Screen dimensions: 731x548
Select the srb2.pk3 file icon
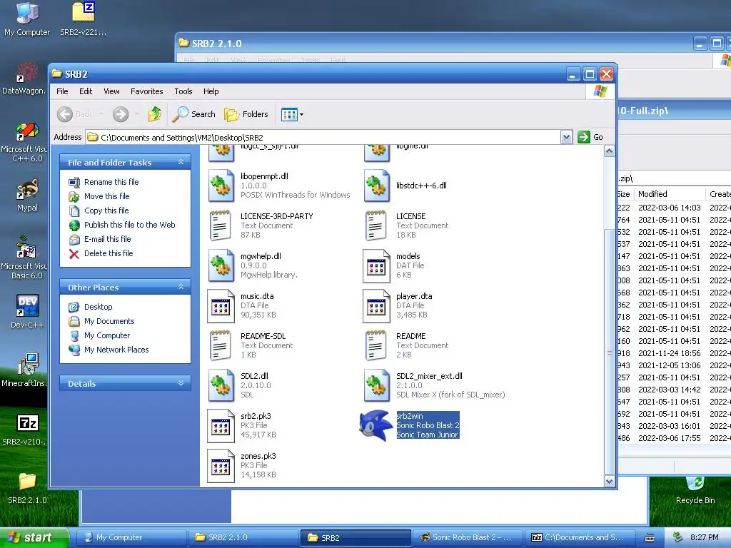tap(221, 425)
